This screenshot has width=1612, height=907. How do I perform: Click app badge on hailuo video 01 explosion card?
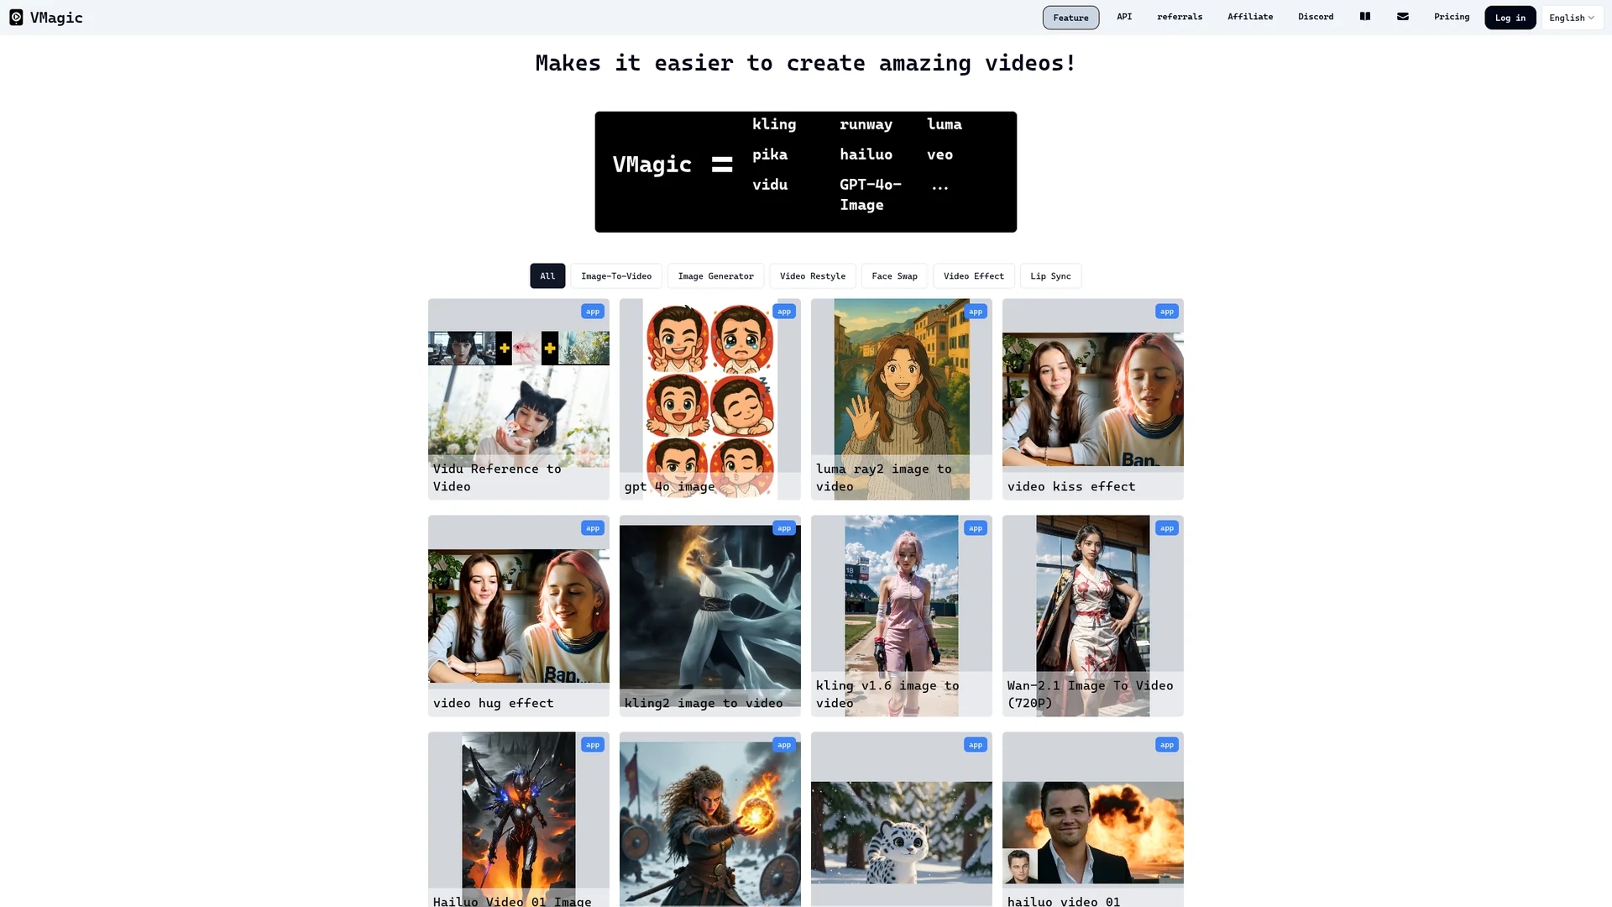point(1167,745)
